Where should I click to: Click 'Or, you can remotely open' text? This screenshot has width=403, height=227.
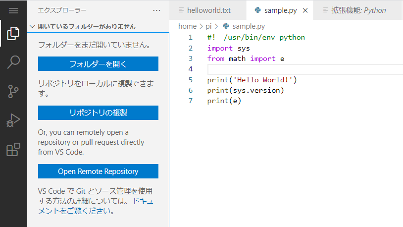(x=91, y=142)
